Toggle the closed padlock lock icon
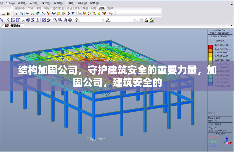 pyautogui.click(x=151, y=20)
